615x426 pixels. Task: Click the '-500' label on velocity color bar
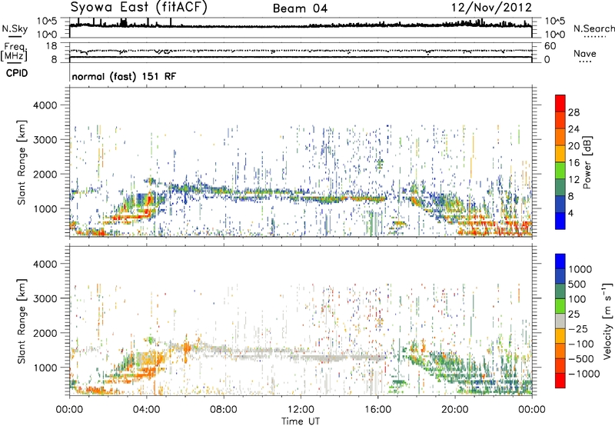[x=581, y=359]
